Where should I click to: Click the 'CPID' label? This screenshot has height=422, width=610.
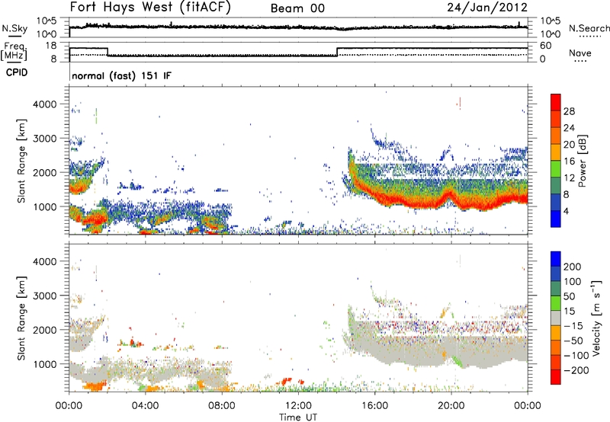click(x=17, y=72)
